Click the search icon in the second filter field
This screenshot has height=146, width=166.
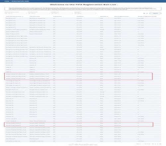[30, 13]
